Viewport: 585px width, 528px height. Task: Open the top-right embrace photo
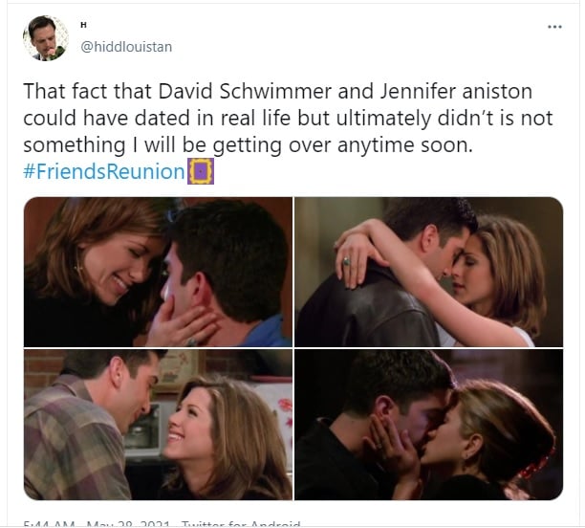[428, 272]
